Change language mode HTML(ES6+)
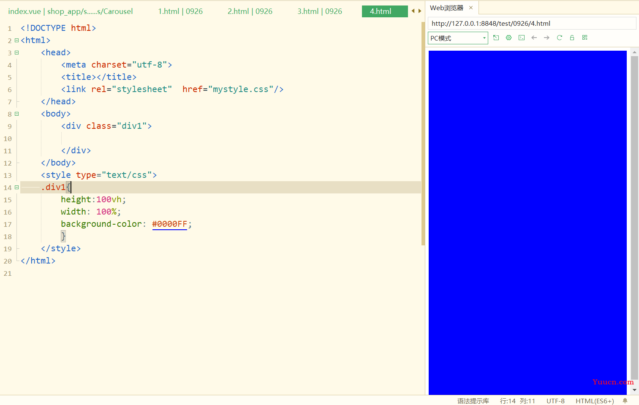639x405 pixels. pyautogui.click(x=595, y=401)
